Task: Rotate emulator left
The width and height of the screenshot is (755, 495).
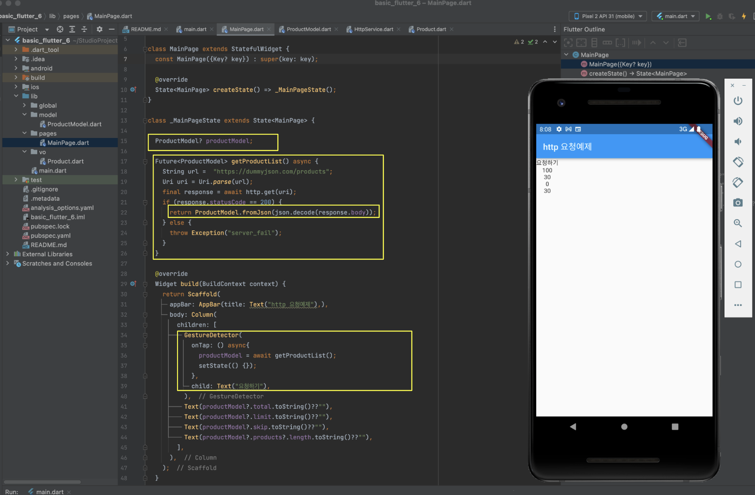Action: click(x=738, y=162)
